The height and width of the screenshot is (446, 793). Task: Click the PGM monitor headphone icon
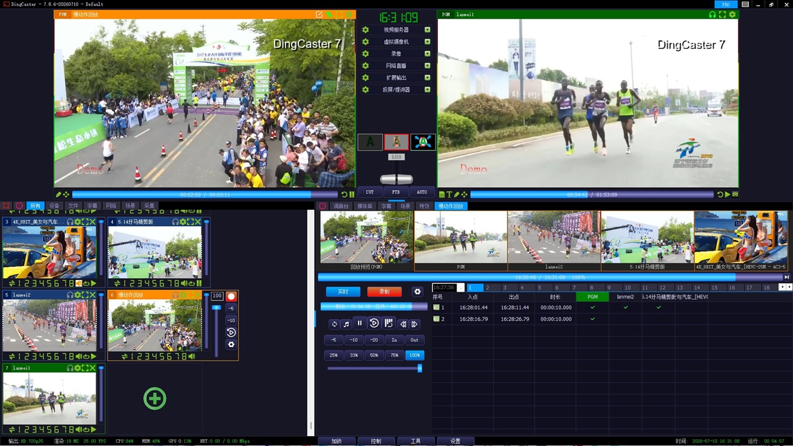click(712, 14)
